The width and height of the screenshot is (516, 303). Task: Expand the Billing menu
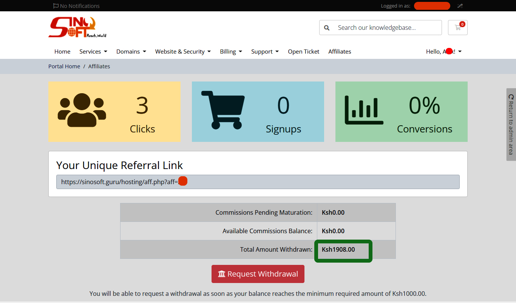coord(231,52)
